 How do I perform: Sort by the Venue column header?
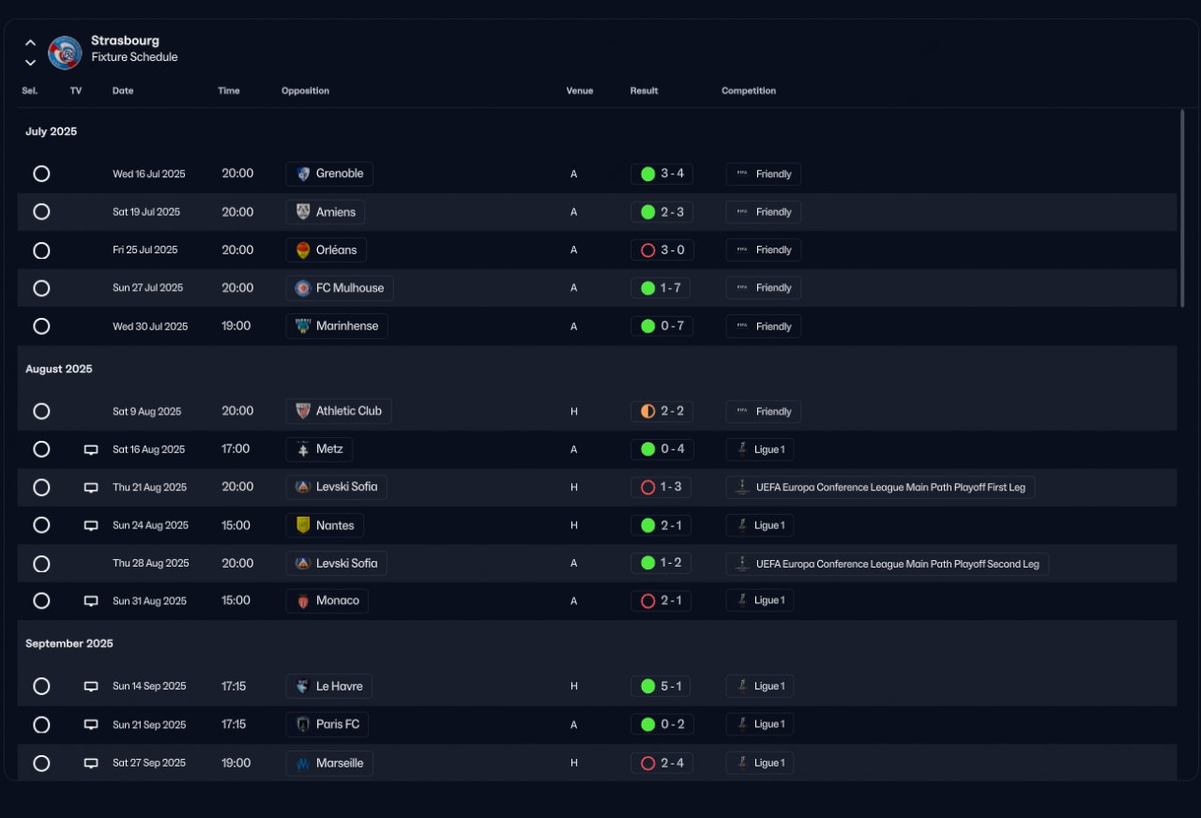point(580,91)
